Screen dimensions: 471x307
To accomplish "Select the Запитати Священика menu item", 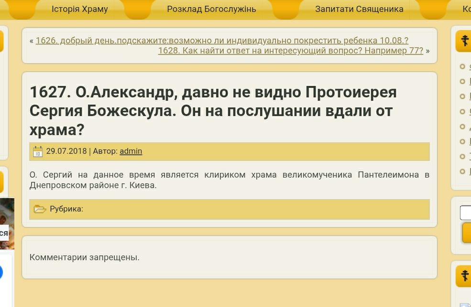I will coord(359,9).
